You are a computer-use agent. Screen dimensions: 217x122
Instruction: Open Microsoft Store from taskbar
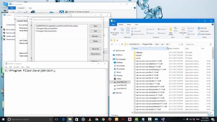click(x=77, y=119)
